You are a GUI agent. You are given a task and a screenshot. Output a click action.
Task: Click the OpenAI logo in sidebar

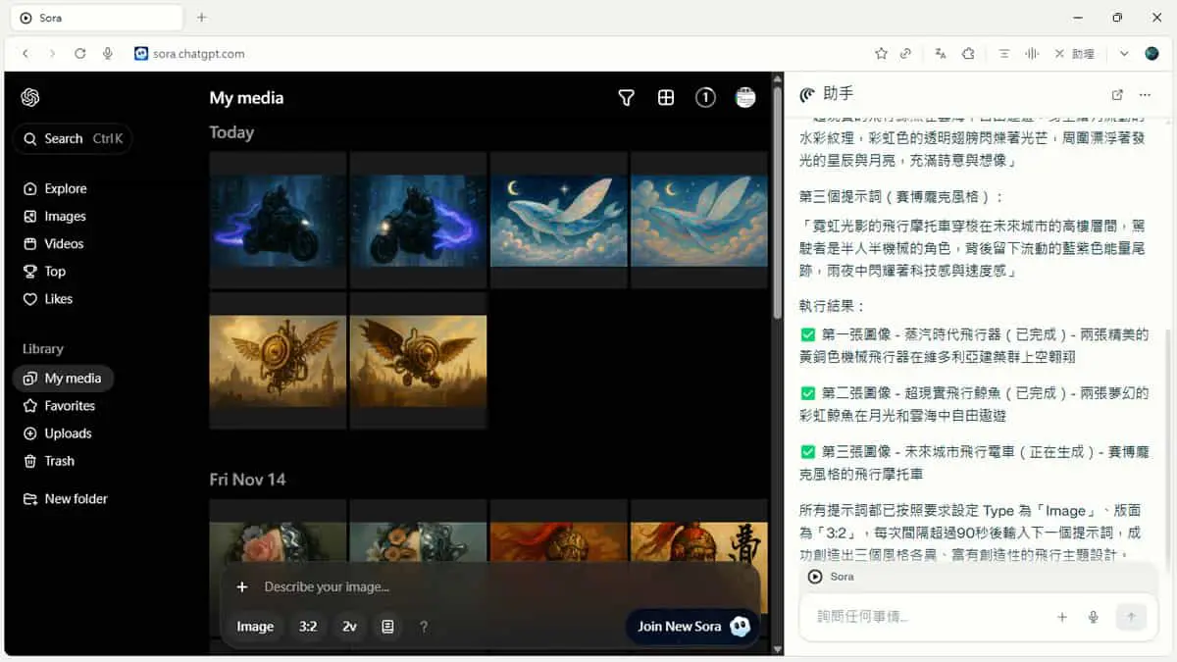click(x=30, y=97)
